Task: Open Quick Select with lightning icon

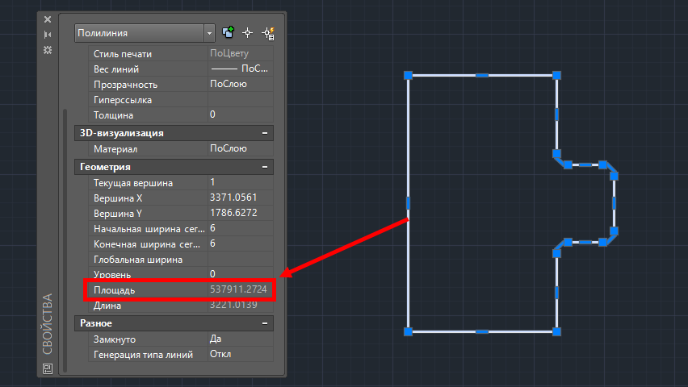Action: pyautogui.click(x=268, y=33)
